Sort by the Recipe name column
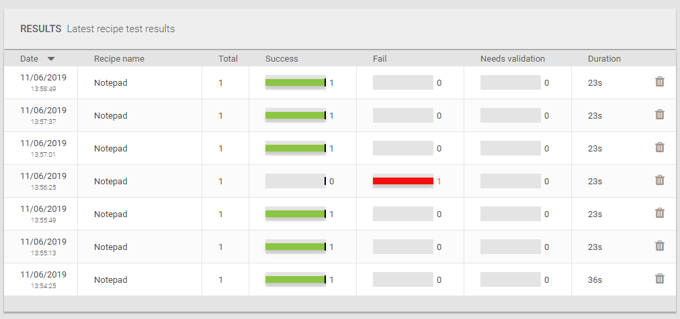This screenshot has width=680, height=319. [119, 59]
